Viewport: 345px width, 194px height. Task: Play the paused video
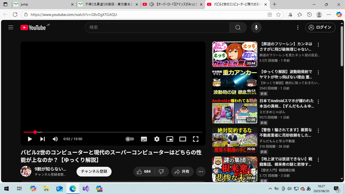30,139
